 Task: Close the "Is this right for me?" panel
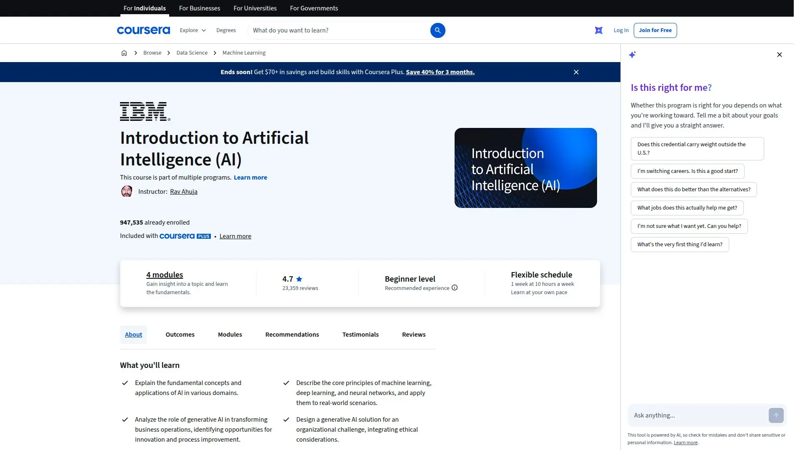coord(780,55)
